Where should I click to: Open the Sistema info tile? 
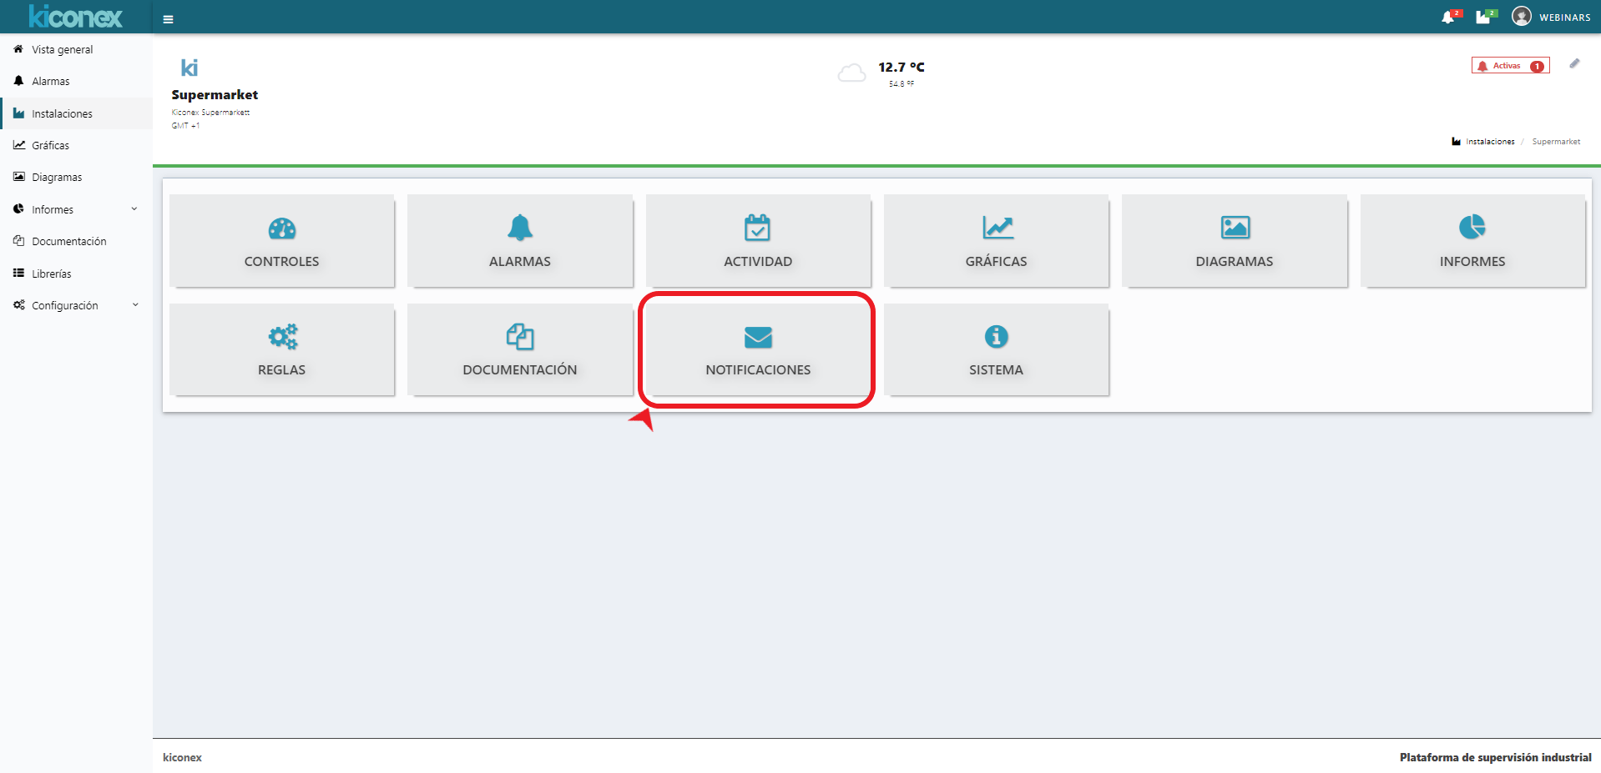996,349
